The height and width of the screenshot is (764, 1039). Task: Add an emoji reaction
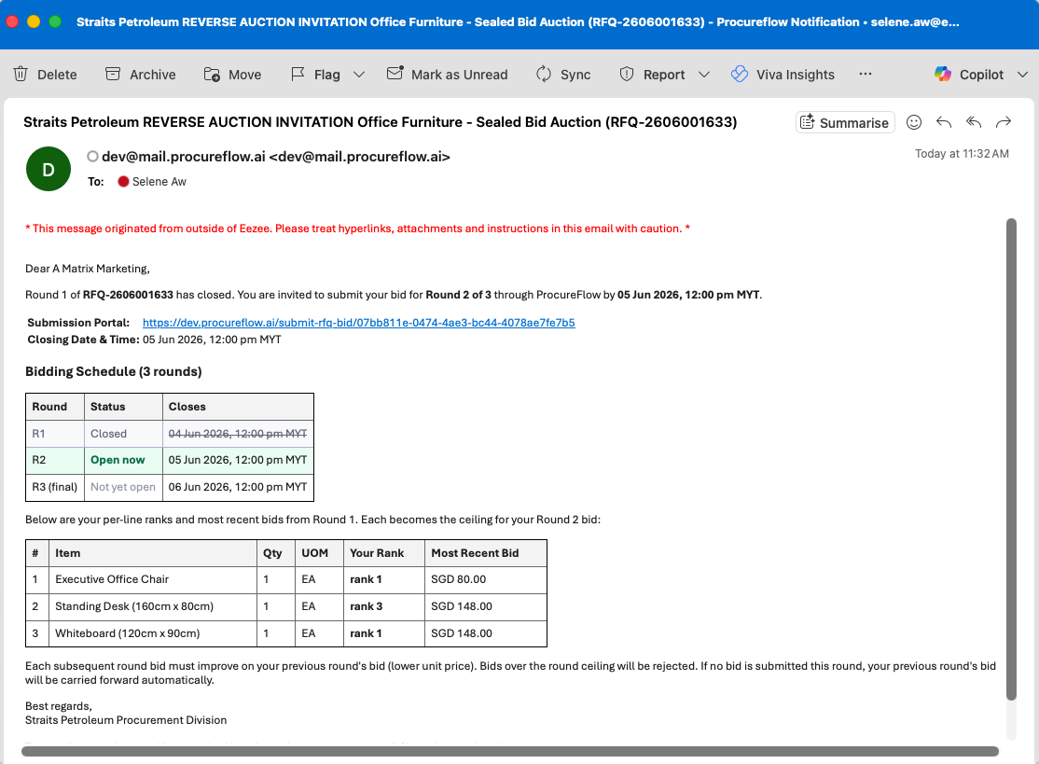[914, 122]
